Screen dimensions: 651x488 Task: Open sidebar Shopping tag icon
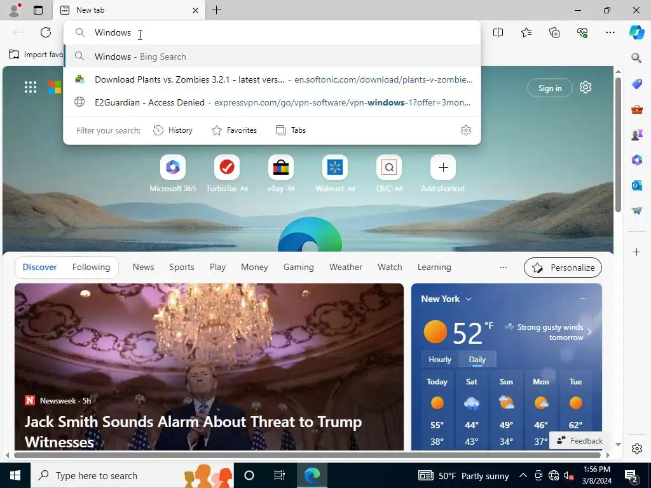pyautogui.click(x=636, y=84)
